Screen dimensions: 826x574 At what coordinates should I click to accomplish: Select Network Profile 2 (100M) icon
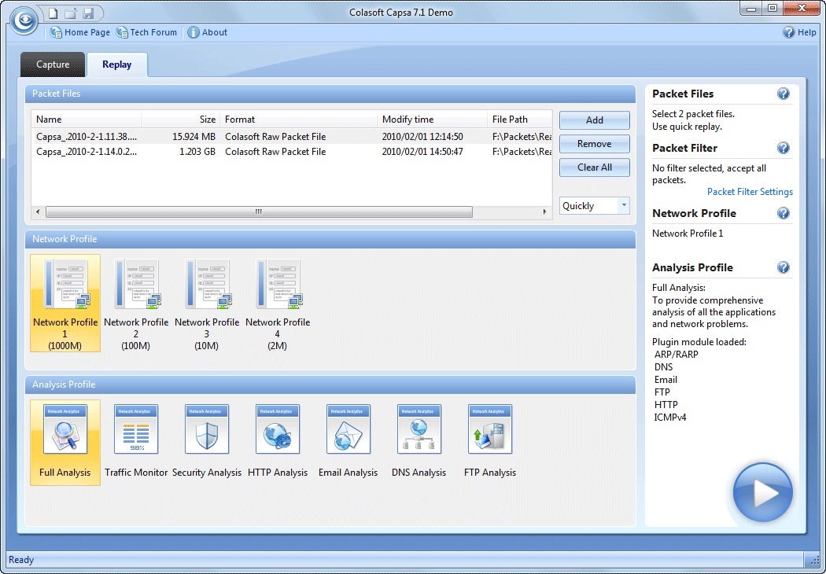click(136, 285)
